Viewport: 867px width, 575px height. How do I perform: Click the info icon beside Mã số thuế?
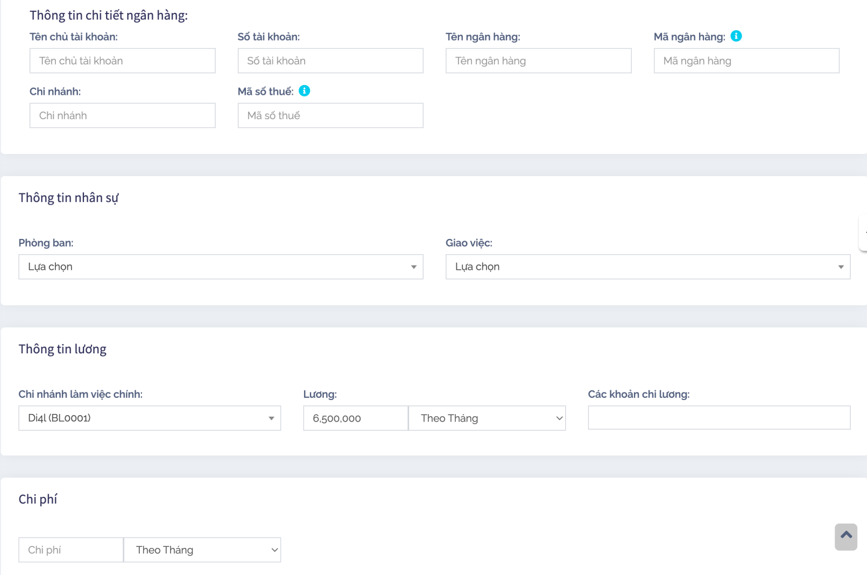pyautogui.click(x=305, y=91)
